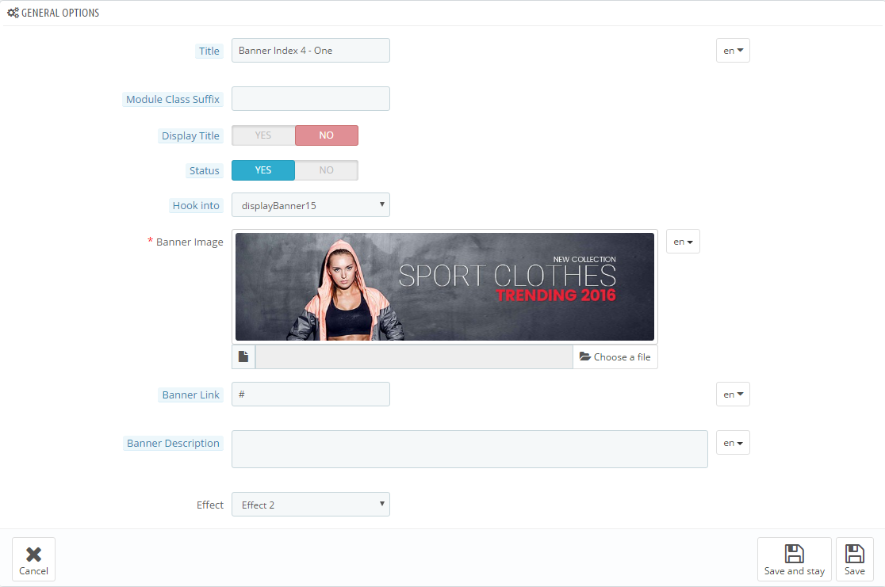Click the Effect label
885x587 pixels.
coord(210,505)
